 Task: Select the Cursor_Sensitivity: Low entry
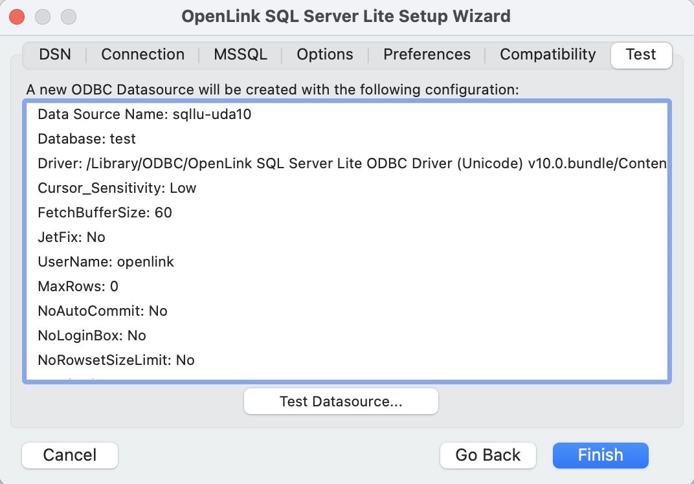(117, 188)
